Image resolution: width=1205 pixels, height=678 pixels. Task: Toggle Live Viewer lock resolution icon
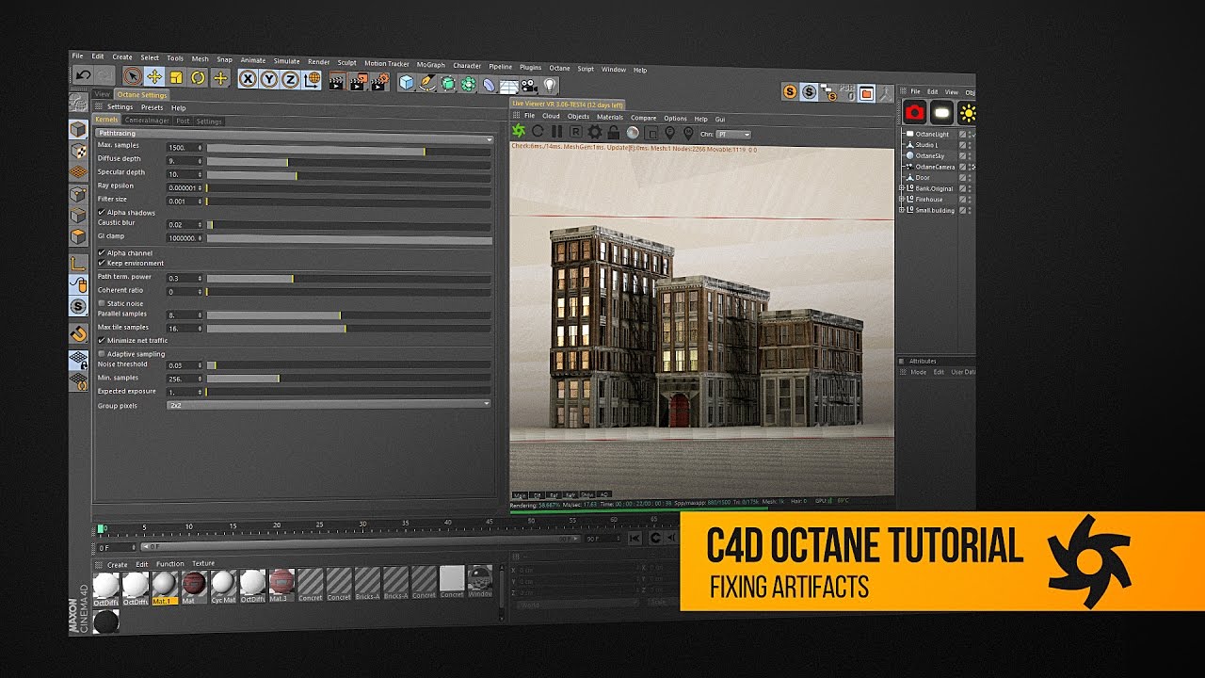pyautogui.click(x=614, y=133)
